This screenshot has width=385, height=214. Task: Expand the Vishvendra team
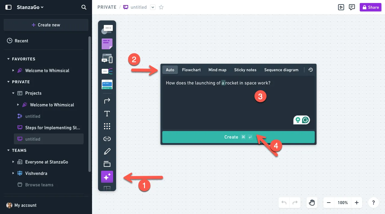point(13,173)
